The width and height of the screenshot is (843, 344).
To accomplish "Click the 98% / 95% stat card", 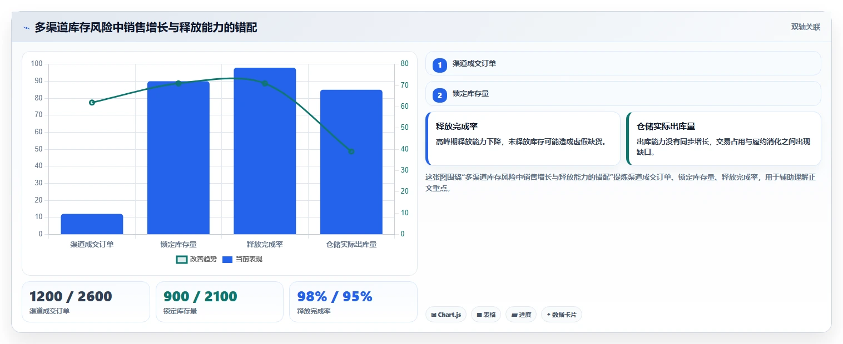I will click(353, 302).
